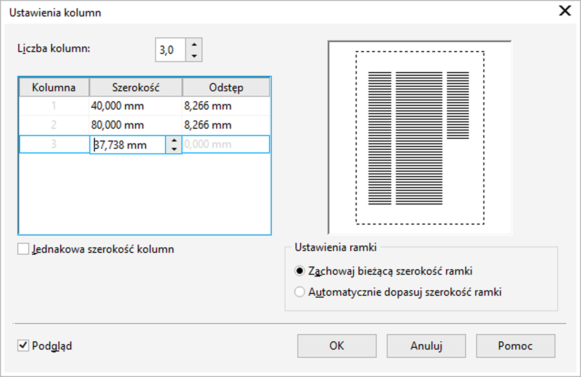Click the Liczba kolumn value field
581x377 pixels.
[170, 50]
